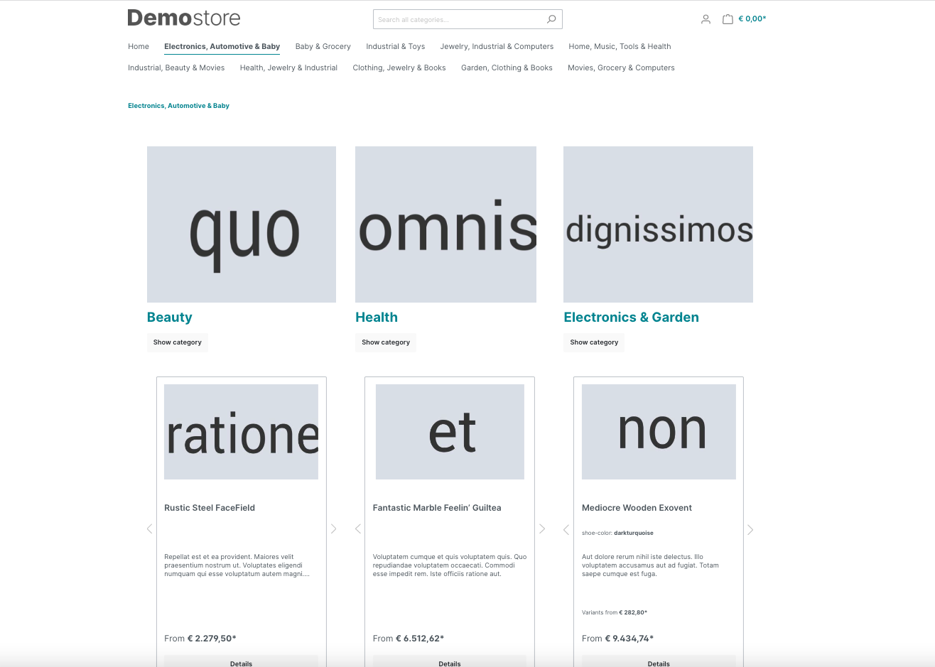
Task: Click the Electronics, Automotive & Baby breadcrumb
Action: (178, 106)
